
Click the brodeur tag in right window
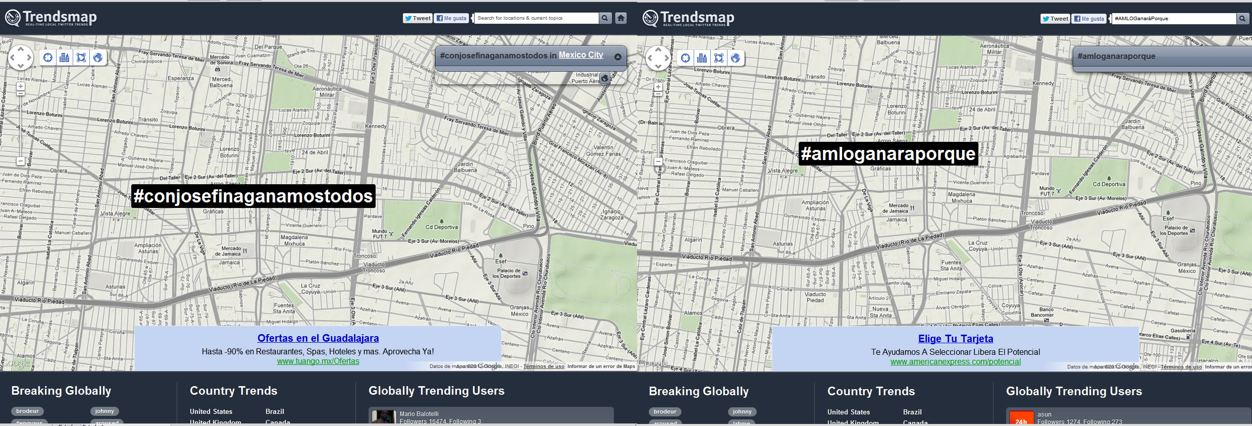(665, 412)
